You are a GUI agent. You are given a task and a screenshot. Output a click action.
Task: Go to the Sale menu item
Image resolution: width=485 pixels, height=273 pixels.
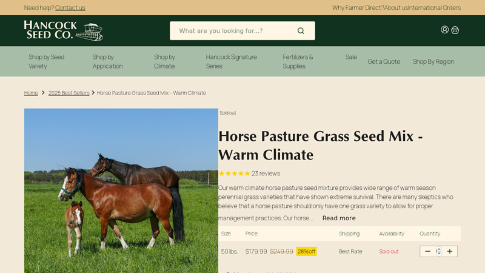(x=351, y=57)
